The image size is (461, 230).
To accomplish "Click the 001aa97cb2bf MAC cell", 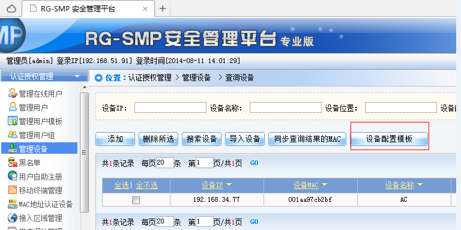I will [310, 200].
